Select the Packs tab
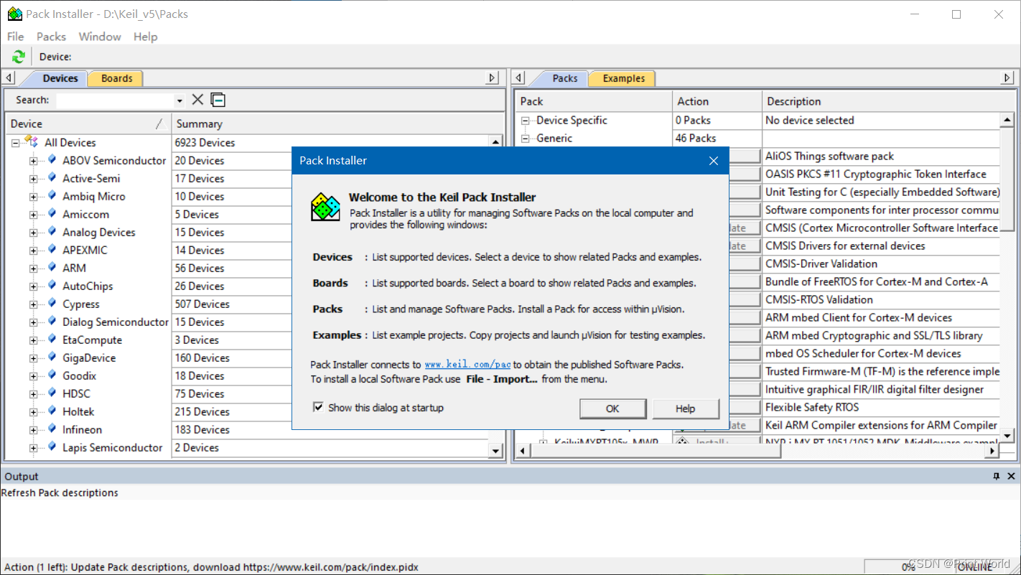This screenshot has height=575, width=1021. [564, 78]
